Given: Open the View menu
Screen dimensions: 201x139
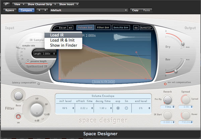Looking at the screenshot, I should [x=19, y=4].
